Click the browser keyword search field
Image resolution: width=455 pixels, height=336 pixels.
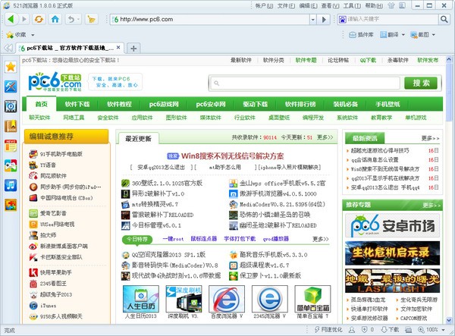[x=392, y=20]
